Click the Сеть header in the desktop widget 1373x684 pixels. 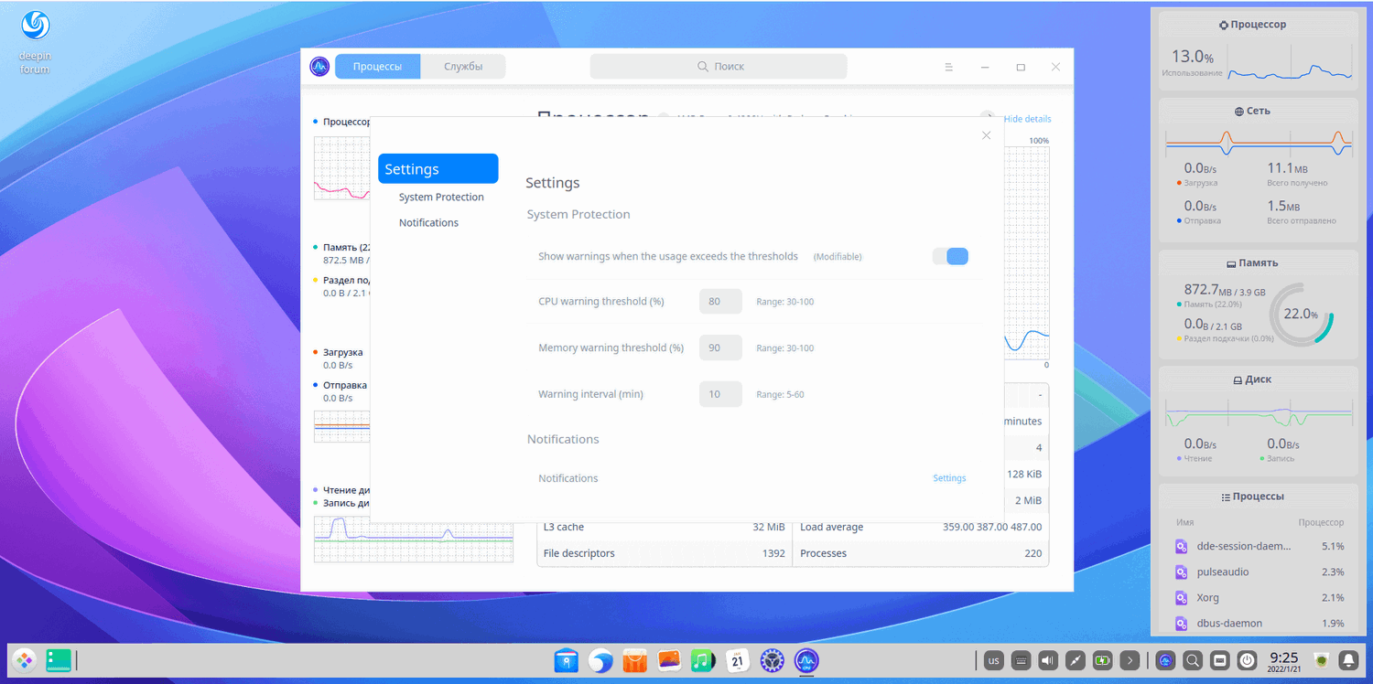click(1252, 112)
